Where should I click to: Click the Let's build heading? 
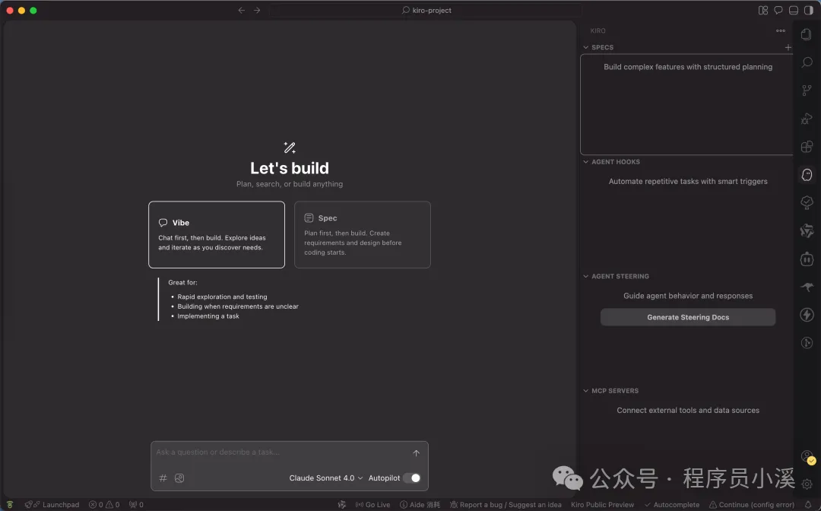pos(289,168)
